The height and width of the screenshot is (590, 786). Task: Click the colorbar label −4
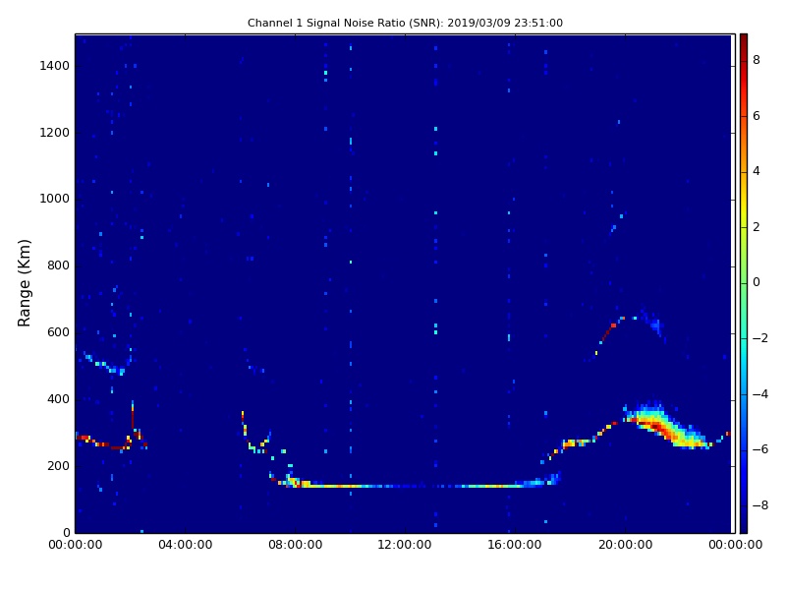(759, 394)
